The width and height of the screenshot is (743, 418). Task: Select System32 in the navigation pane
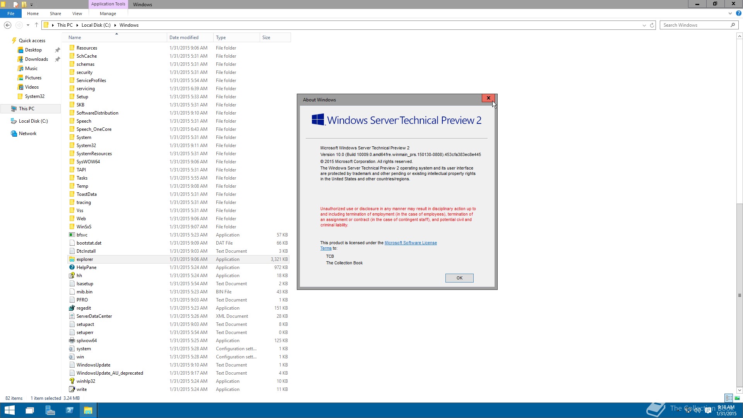point(34,96)
